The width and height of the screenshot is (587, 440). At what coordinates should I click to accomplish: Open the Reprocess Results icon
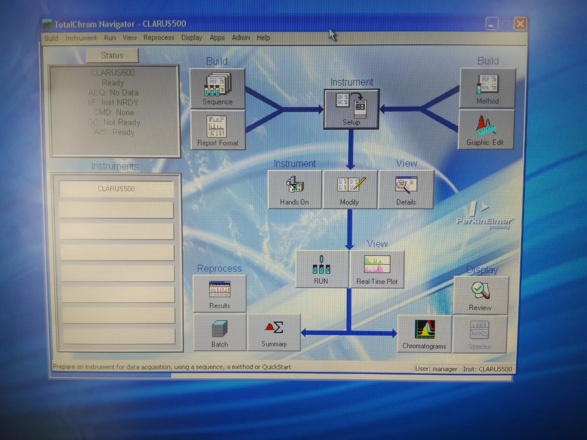pos(219,294)
